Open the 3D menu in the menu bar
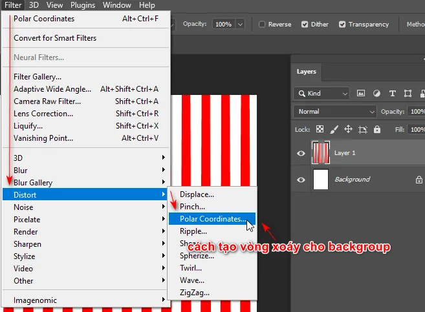Screen dimensions: 425x312 [x=34, y=5]
